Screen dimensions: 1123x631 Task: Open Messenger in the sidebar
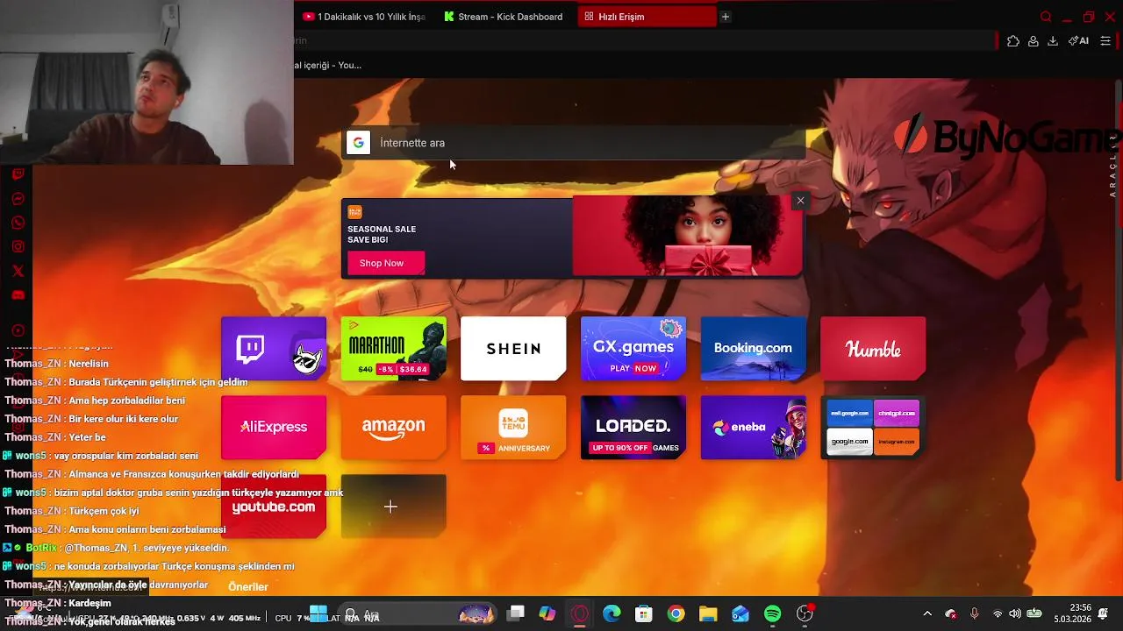[x=18, y=199]
